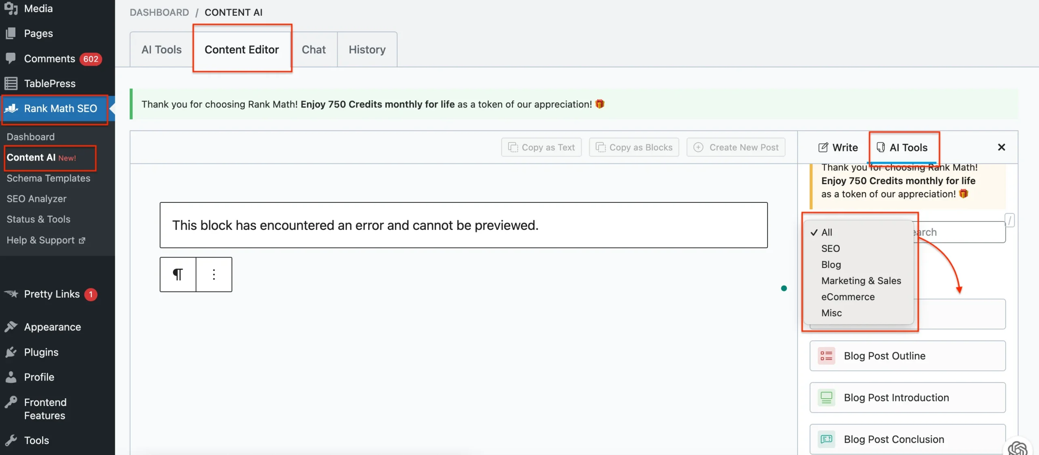Click the Rank Math SEO sidebar icon
Viewport: 1039px width, 455px height.
click(x=11, y=108)
